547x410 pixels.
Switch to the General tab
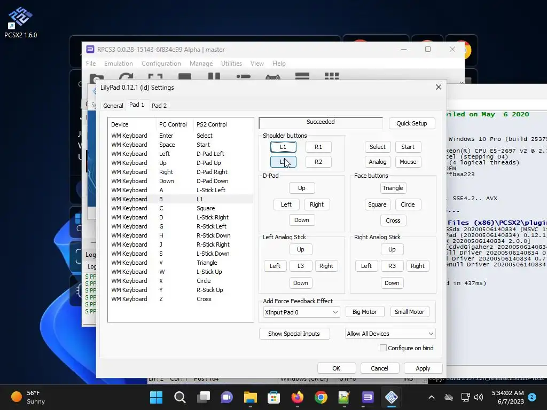pos(113,106)
